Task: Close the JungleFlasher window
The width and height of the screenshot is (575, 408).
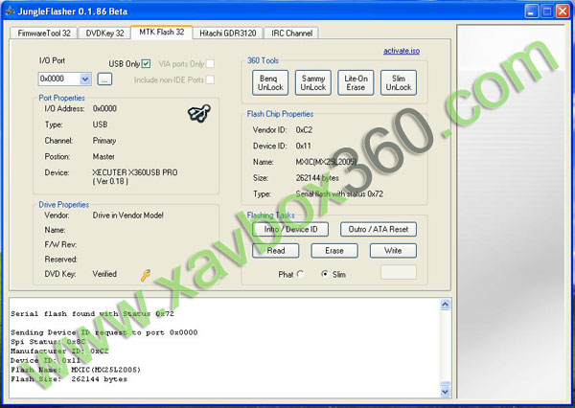Action: pyautogui.click(x=563, y=11)
